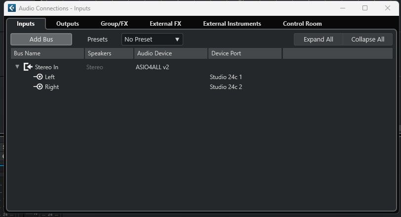
Task: Click the Right channel connector icon
Action: coord(38,87)
